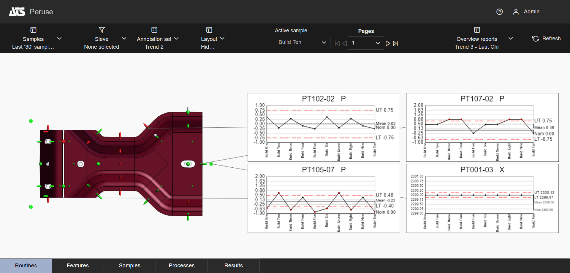
Task: Select the PT102-02 P trend chart
Action: pyautogui.click(x=324, y=127)
